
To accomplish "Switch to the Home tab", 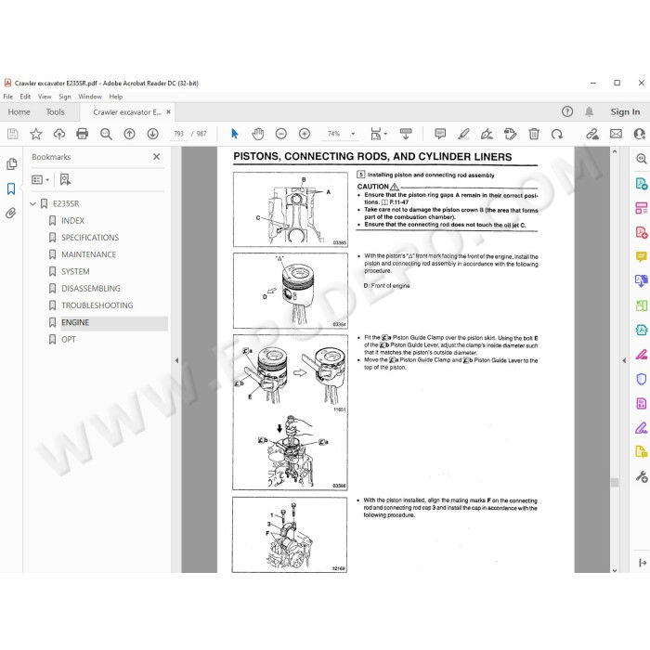I will coord(19,112).
